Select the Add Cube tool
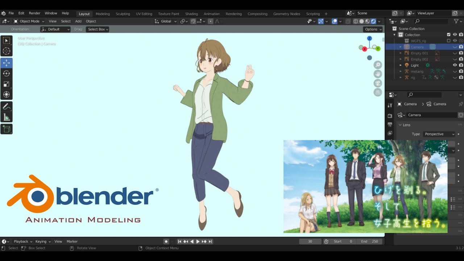 coord(7,129)
